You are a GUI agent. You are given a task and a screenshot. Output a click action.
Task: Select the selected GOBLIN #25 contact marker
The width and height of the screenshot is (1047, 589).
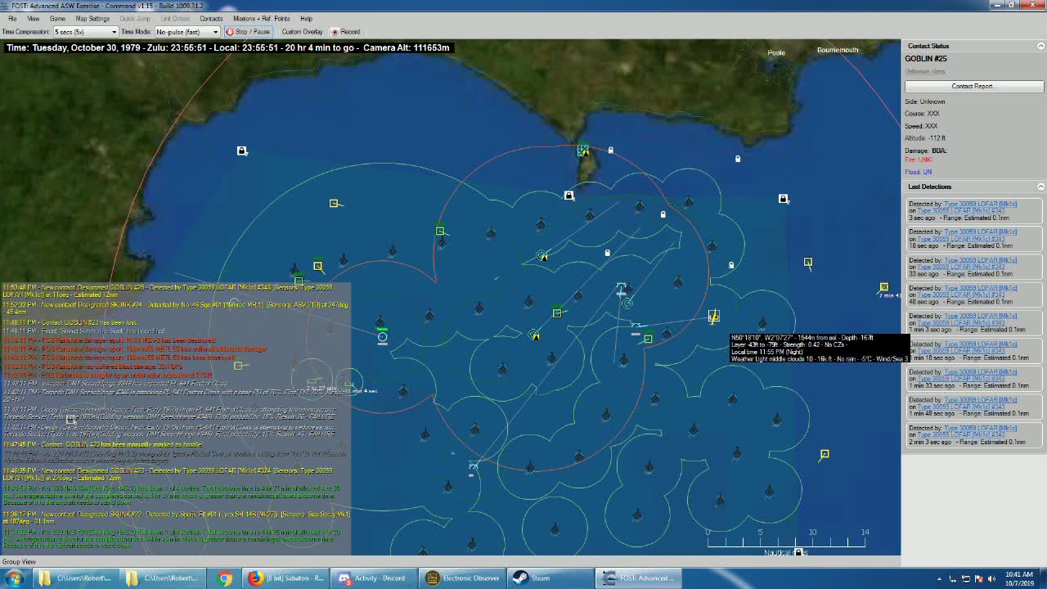[714, 316]
